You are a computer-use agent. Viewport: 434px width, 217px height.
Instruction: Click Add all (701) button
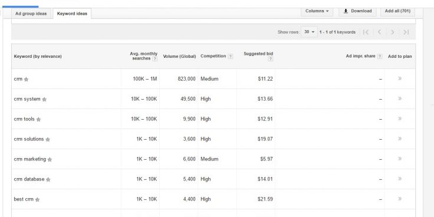[397, 11]
